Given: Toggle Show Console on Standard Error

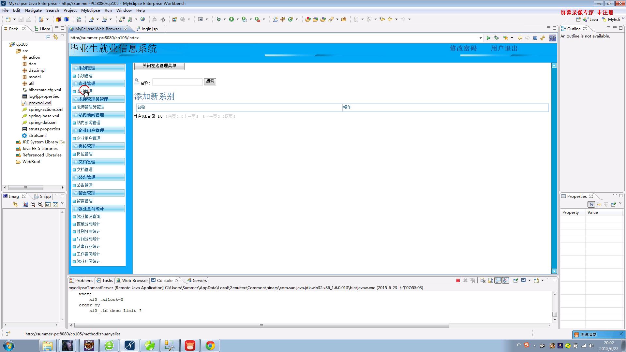Looking at the screenshot, I should (506, 280).
